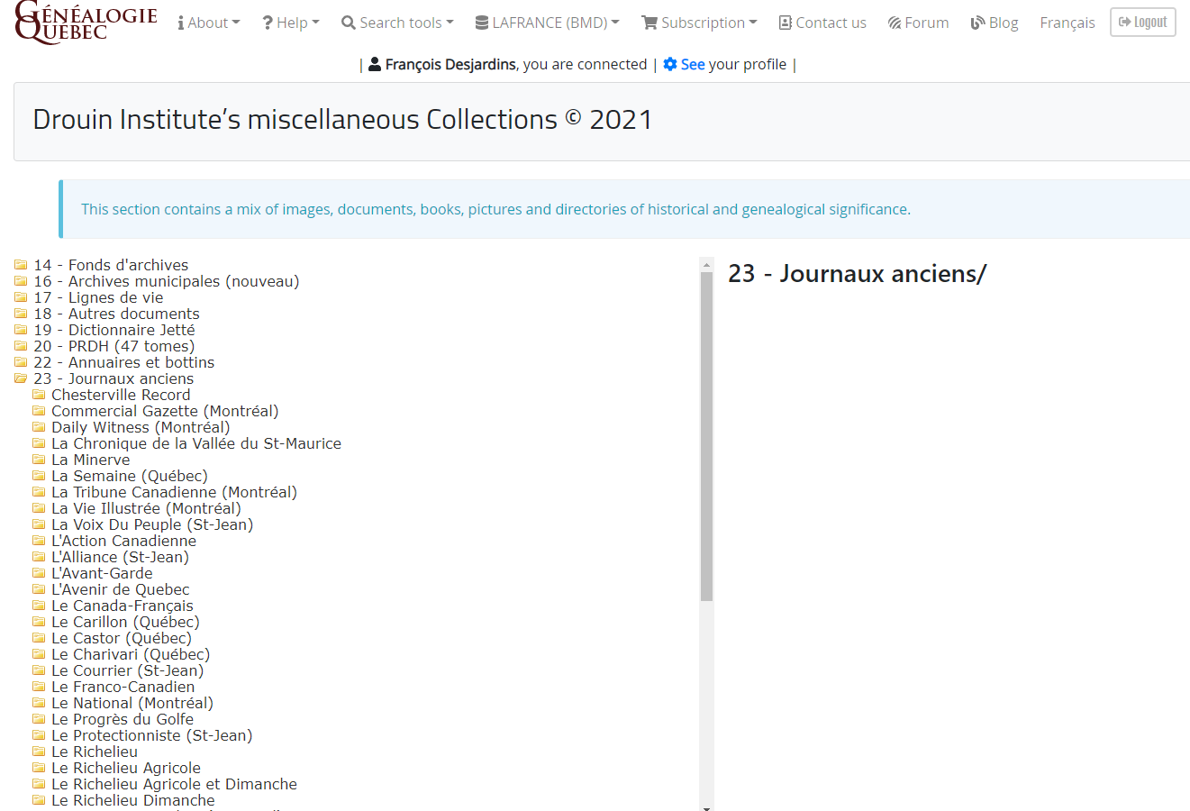Click folder icon beside Le Canada-Français
Viewport: 1190px width, 811px height.
(x=39, y=606)
